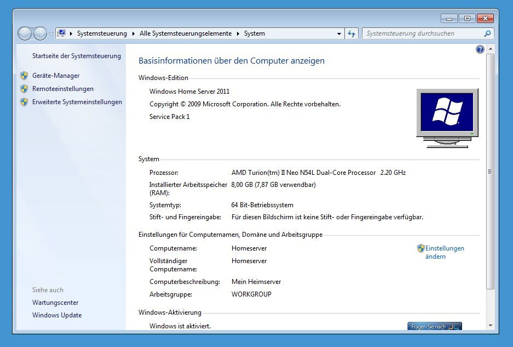Click the control panel icon in address bar
Viewport: 513px width, 347px height.
click(x=62, y=33)
